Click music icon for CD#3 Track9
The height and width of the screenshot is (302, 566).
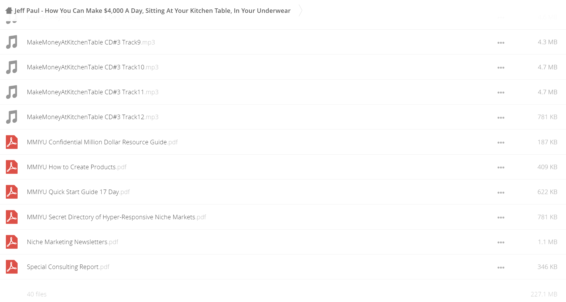point(12,42)
